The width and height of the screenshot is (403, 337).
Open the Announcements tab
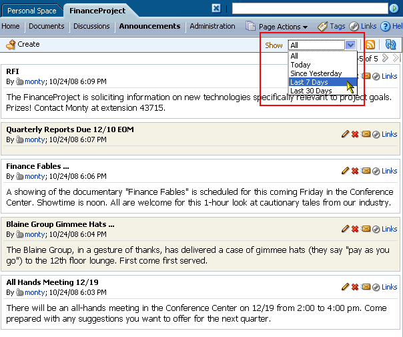point(149,26)
